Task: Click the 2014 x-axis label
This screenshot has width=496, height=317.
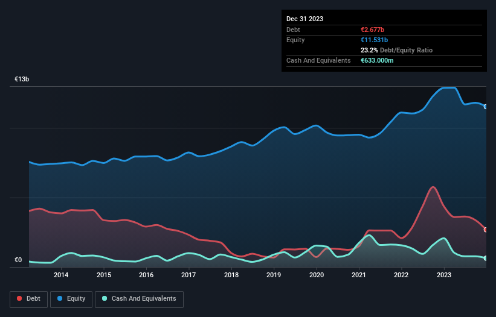Action: pyautogui.click(x=61, y=275)
